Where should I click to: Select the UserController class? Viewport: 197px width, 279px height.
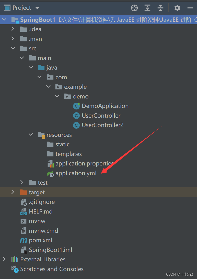[101, 116]
